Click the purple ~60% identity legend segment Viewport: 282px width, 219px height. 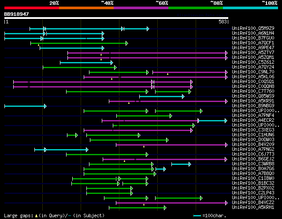pyautogui.click(x=141, y=8)
